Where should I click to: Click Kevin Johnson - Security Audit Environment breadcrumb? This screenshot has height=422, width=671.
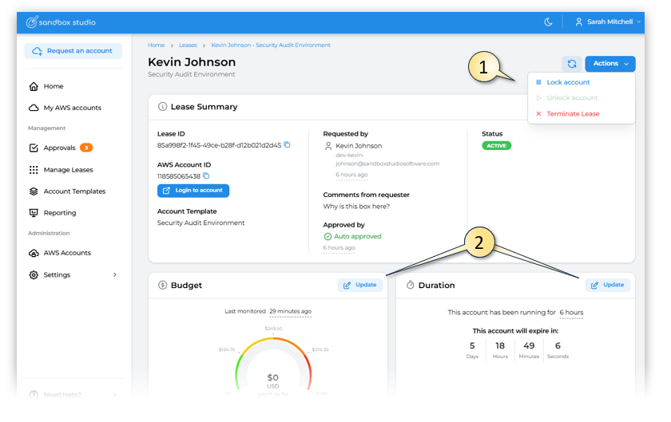click(x=271, y=45)
